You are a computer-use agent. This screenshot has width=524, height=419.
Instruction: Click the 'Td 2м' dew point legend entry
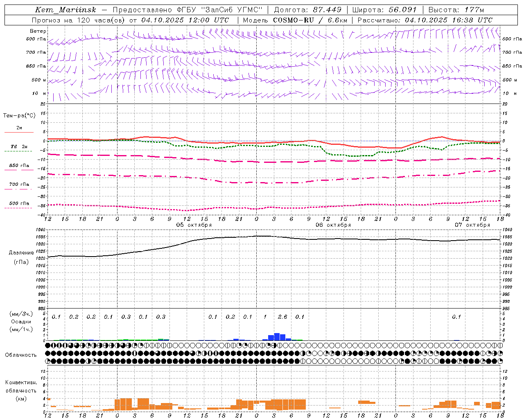click(19, 146)
